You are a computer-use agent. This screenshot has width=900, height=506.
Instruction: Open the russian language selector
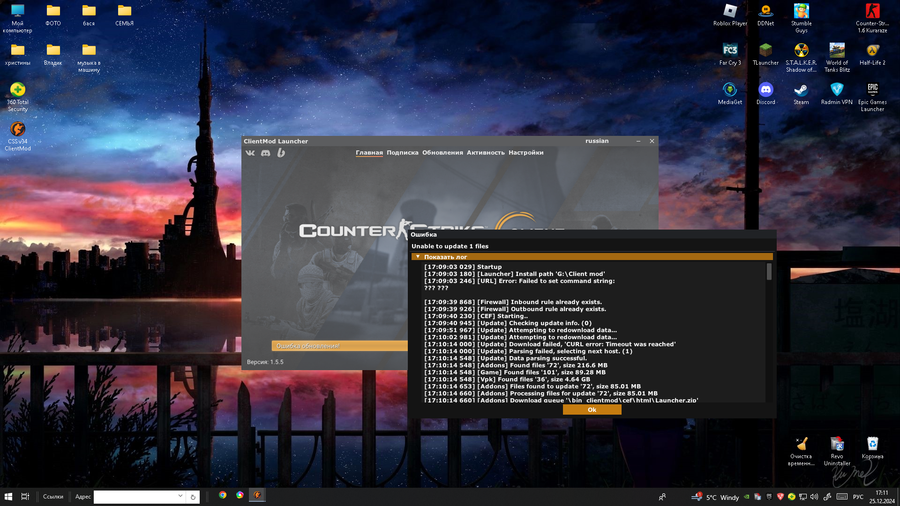(597, 141)
